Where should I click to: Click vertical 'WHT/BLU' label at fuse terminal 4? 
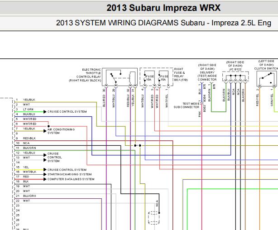click(x=142, y=101)
